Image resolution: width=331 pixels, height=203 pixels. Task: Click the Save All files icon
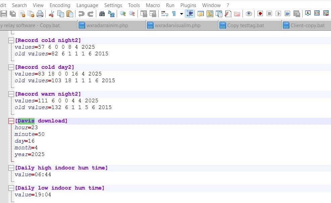click(x=13, y=14)
